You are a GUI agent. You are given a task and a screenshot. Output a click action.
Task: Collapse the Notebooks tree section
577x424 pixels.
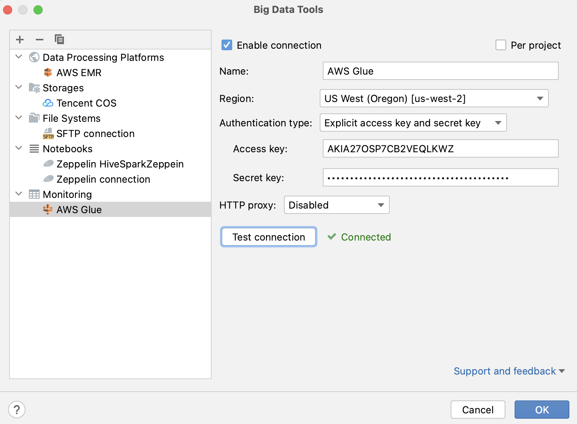(19, 148)
